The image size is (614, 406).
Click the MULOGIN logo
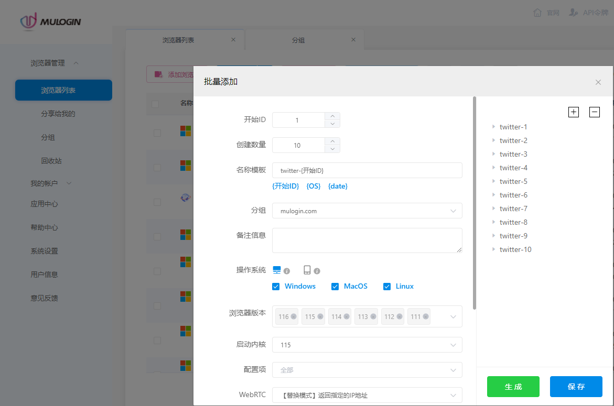[x=51, y=21]
